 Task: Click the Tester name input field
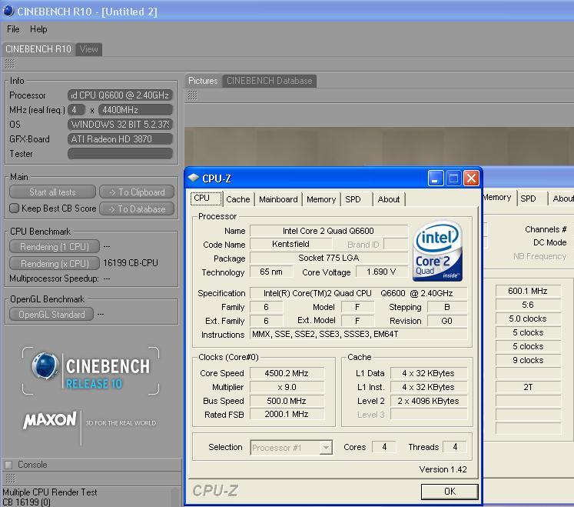coord(120,154)
